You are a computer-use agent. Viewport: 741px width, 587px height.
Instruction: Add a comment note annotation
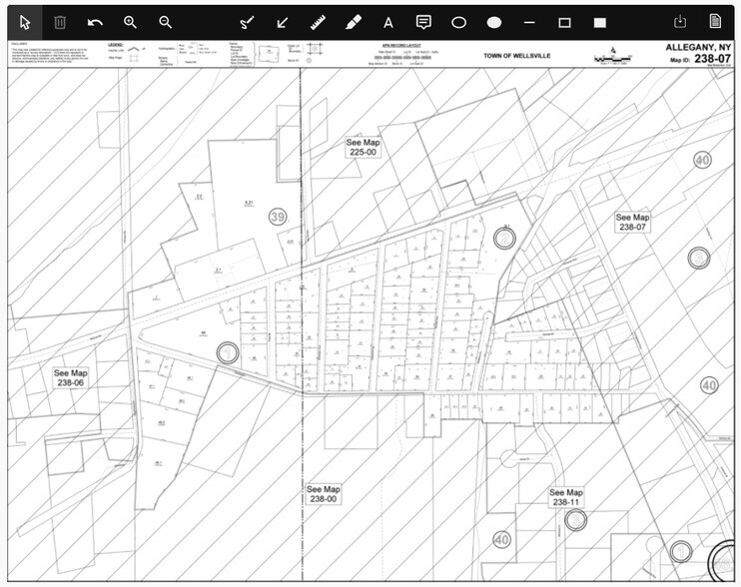[x=423, y=22]
